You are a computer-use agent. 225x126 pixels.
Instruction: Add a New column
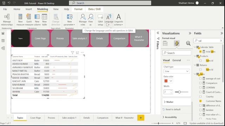coord(37,20)
